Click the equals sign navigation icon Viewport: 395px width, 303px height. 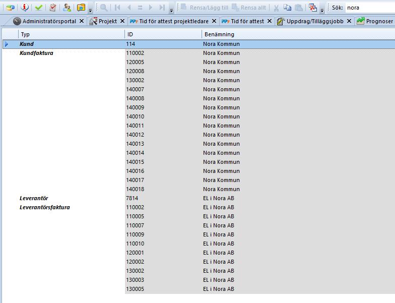(140, 8)
